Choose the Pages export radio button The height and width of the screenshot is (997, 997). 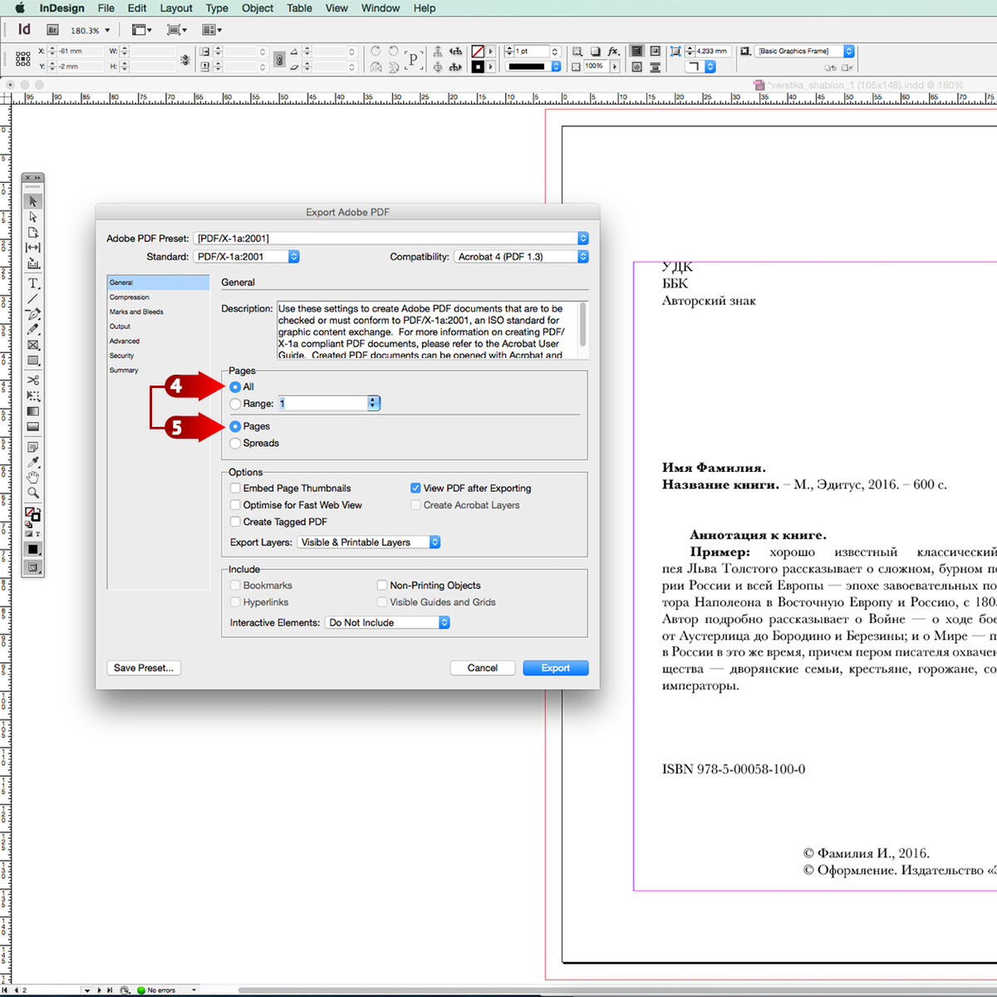point(235,426)
